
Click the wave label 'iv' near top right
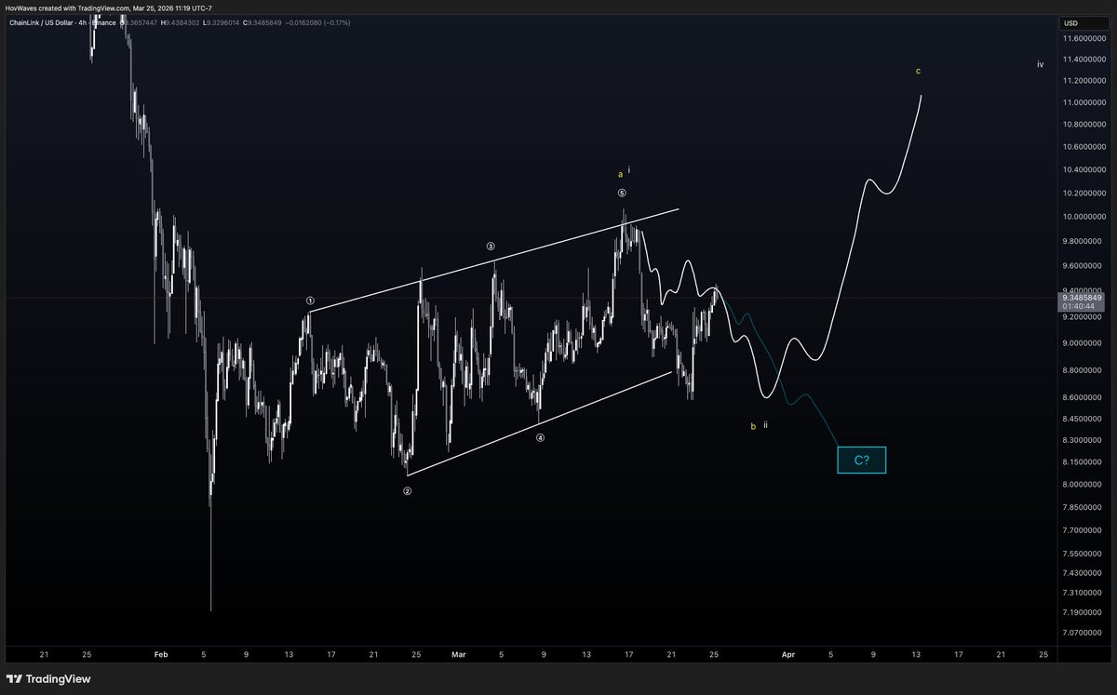click(1041, 64)
